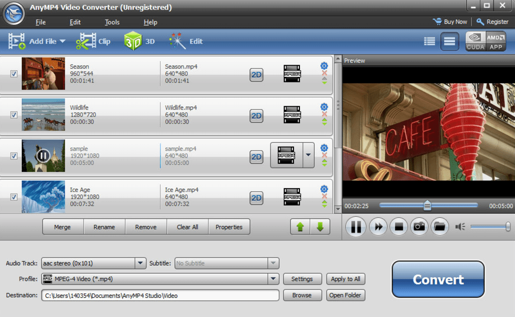
Task: Open the Help menu
Action: pos(150,22)
